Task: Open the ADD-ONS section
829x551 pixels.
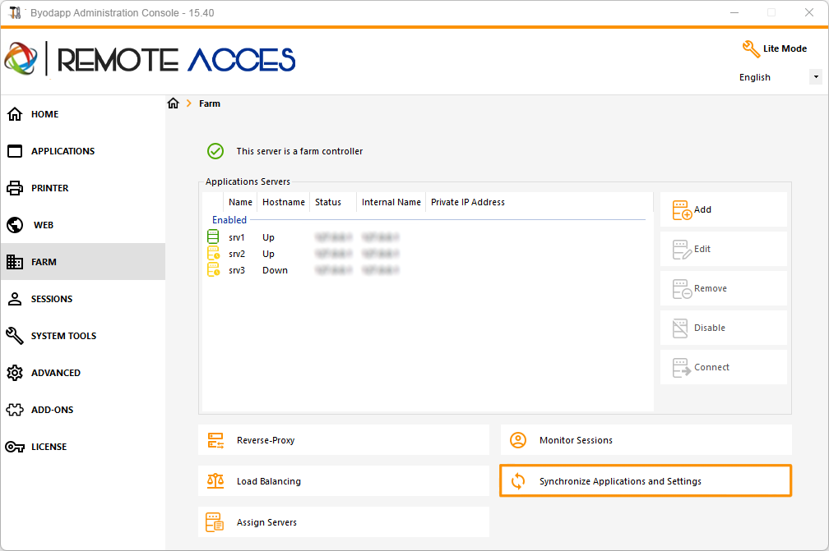Action: [x=83, y=410]
